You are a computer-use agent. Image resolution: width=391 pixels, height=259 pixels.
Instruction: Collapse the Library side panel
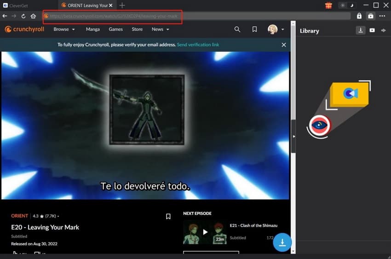point(293,137)
